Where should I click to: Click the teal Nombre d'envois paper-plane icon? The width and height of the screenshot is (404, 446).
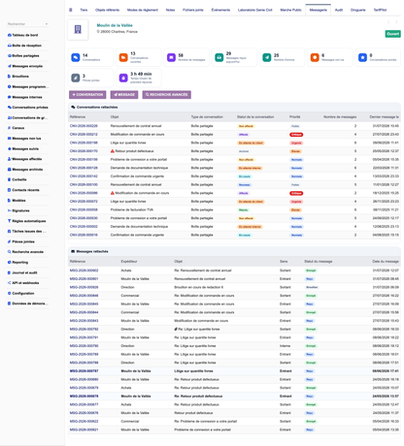click(x=267, y=57)
